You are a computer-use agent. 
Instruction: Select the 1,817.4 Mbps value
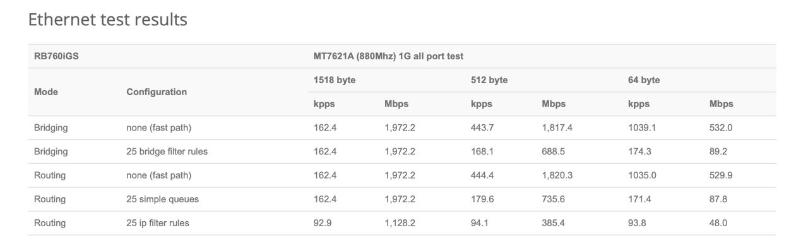coord(557,128)
